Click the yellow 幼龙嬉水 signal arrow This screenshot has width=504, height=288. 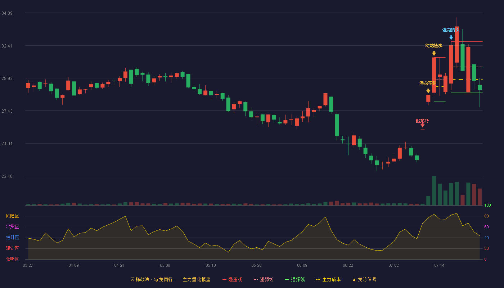click(434, 53)
